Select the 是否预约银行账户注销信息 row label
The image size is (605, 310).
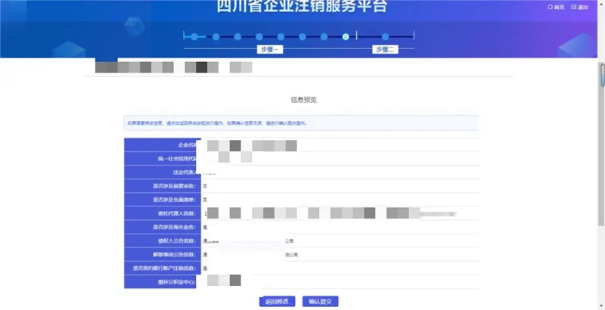pos(163,268)
